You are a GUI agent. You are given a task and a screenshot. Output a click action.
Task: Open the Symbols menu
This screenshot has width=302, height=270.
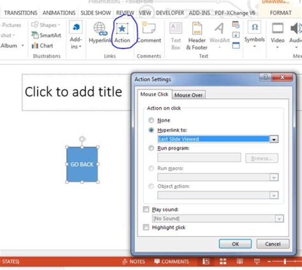[255, 35]
